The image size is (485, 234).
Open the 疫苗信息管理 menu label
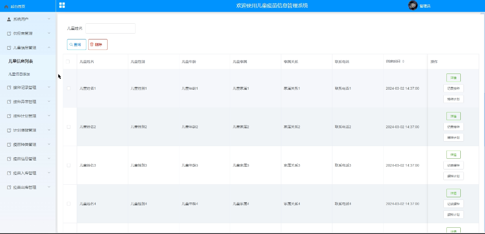(25, 159)
